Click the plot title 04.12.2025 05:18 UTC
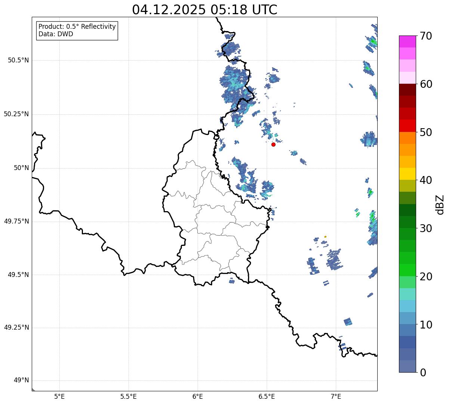Image resolution: width=449 pixels, height=404 pixels. tap(205, 10)
